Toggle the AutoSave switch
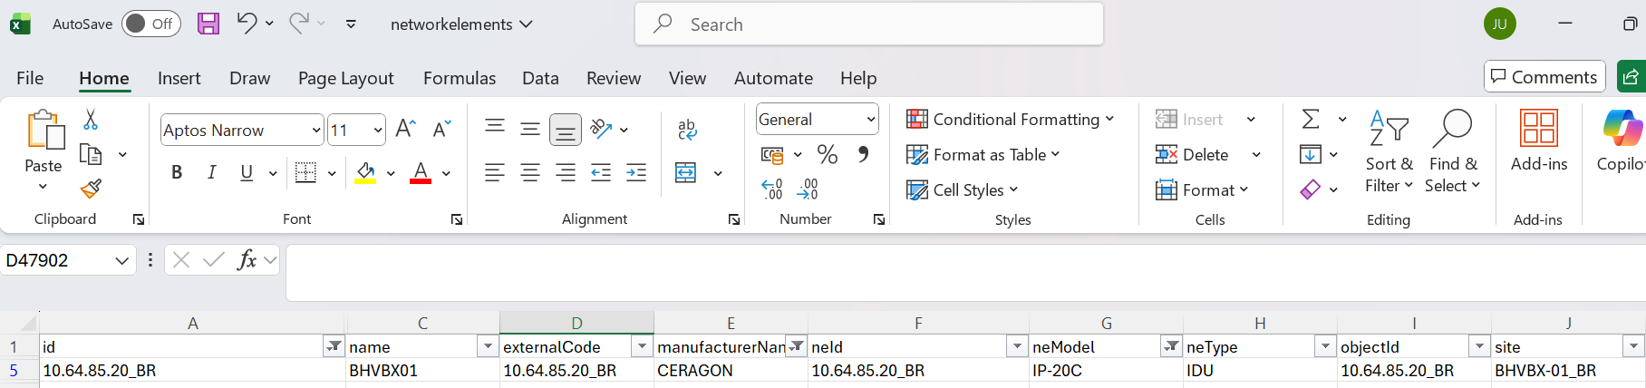This screenshot has width=1646, height=388. coord(150,24)
